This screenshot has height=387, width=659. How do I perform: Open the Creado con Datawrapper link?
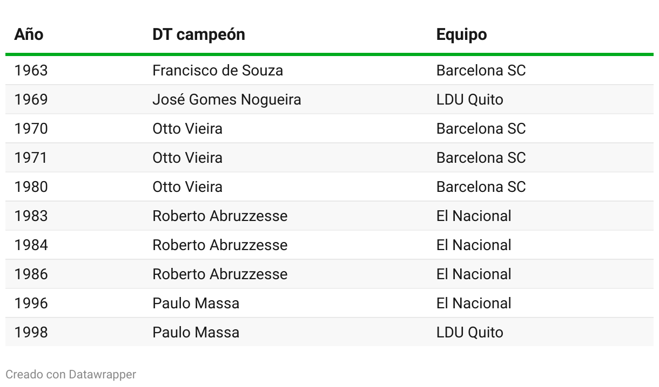click(71, 374)
